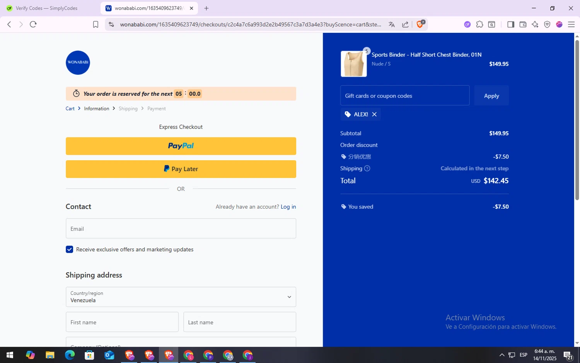Click the address bar URL

pos(251,24)
